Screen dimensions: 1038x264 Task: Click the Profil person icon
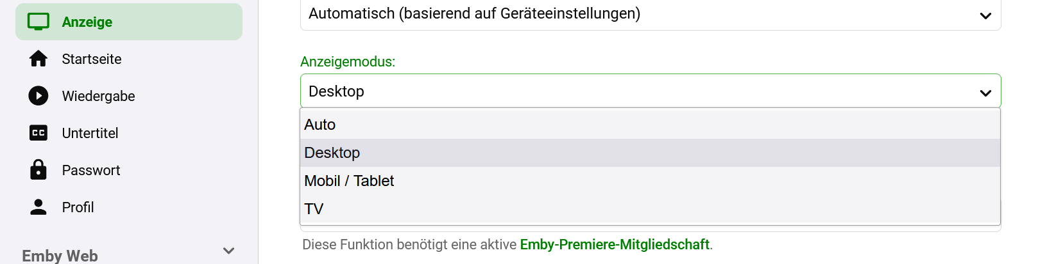pyautogui.click(x=38, y=207)
